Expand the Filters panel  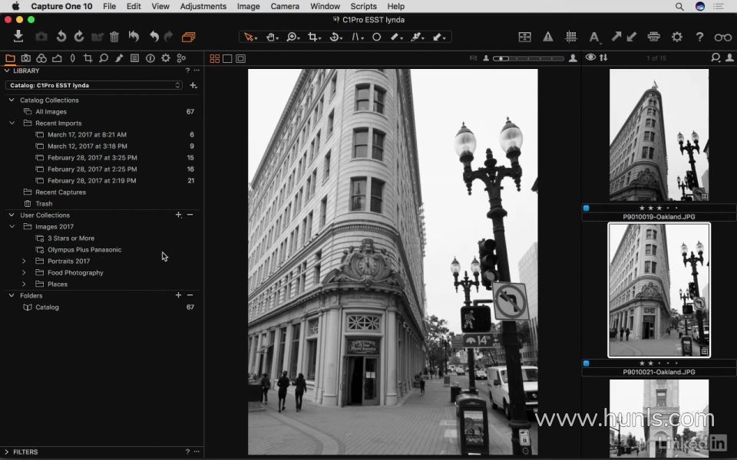8,452
